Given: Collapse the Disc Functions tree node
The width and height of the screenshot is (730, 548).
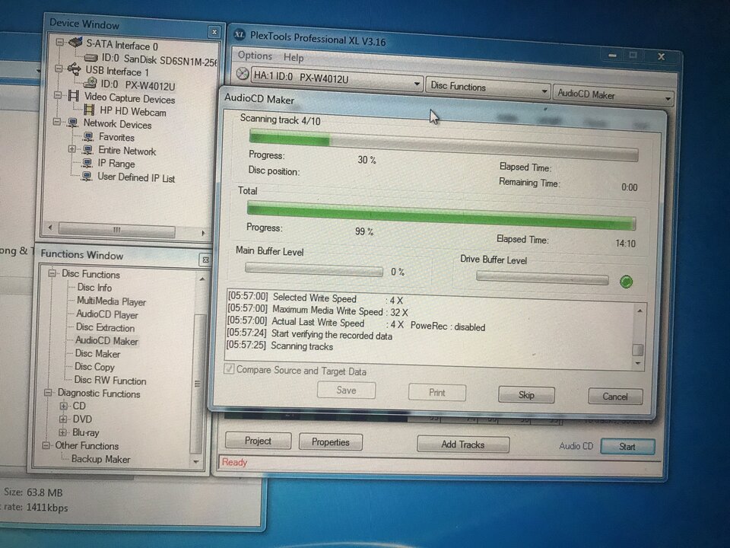Looking at the screenshot, I should coord(52,272).
